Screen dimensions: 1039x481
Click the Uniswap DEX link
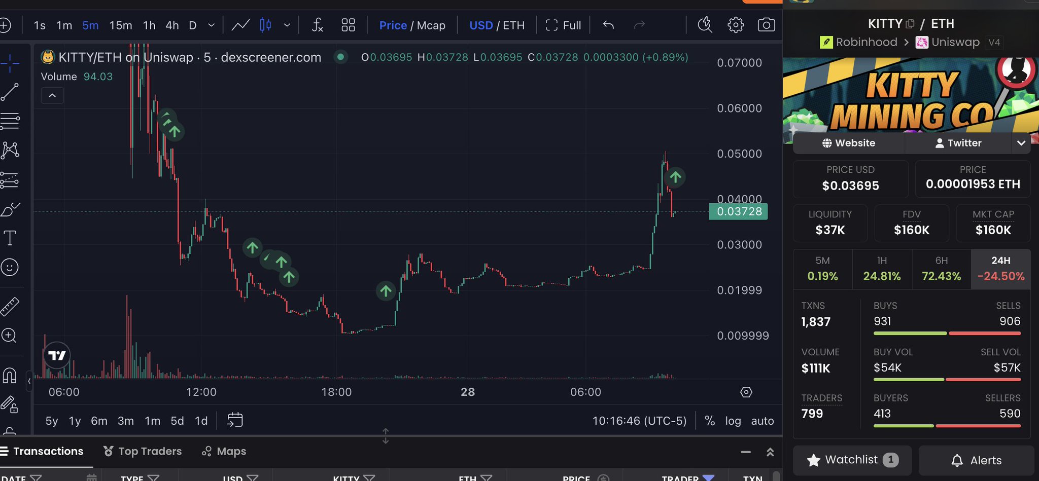point(948,42)
